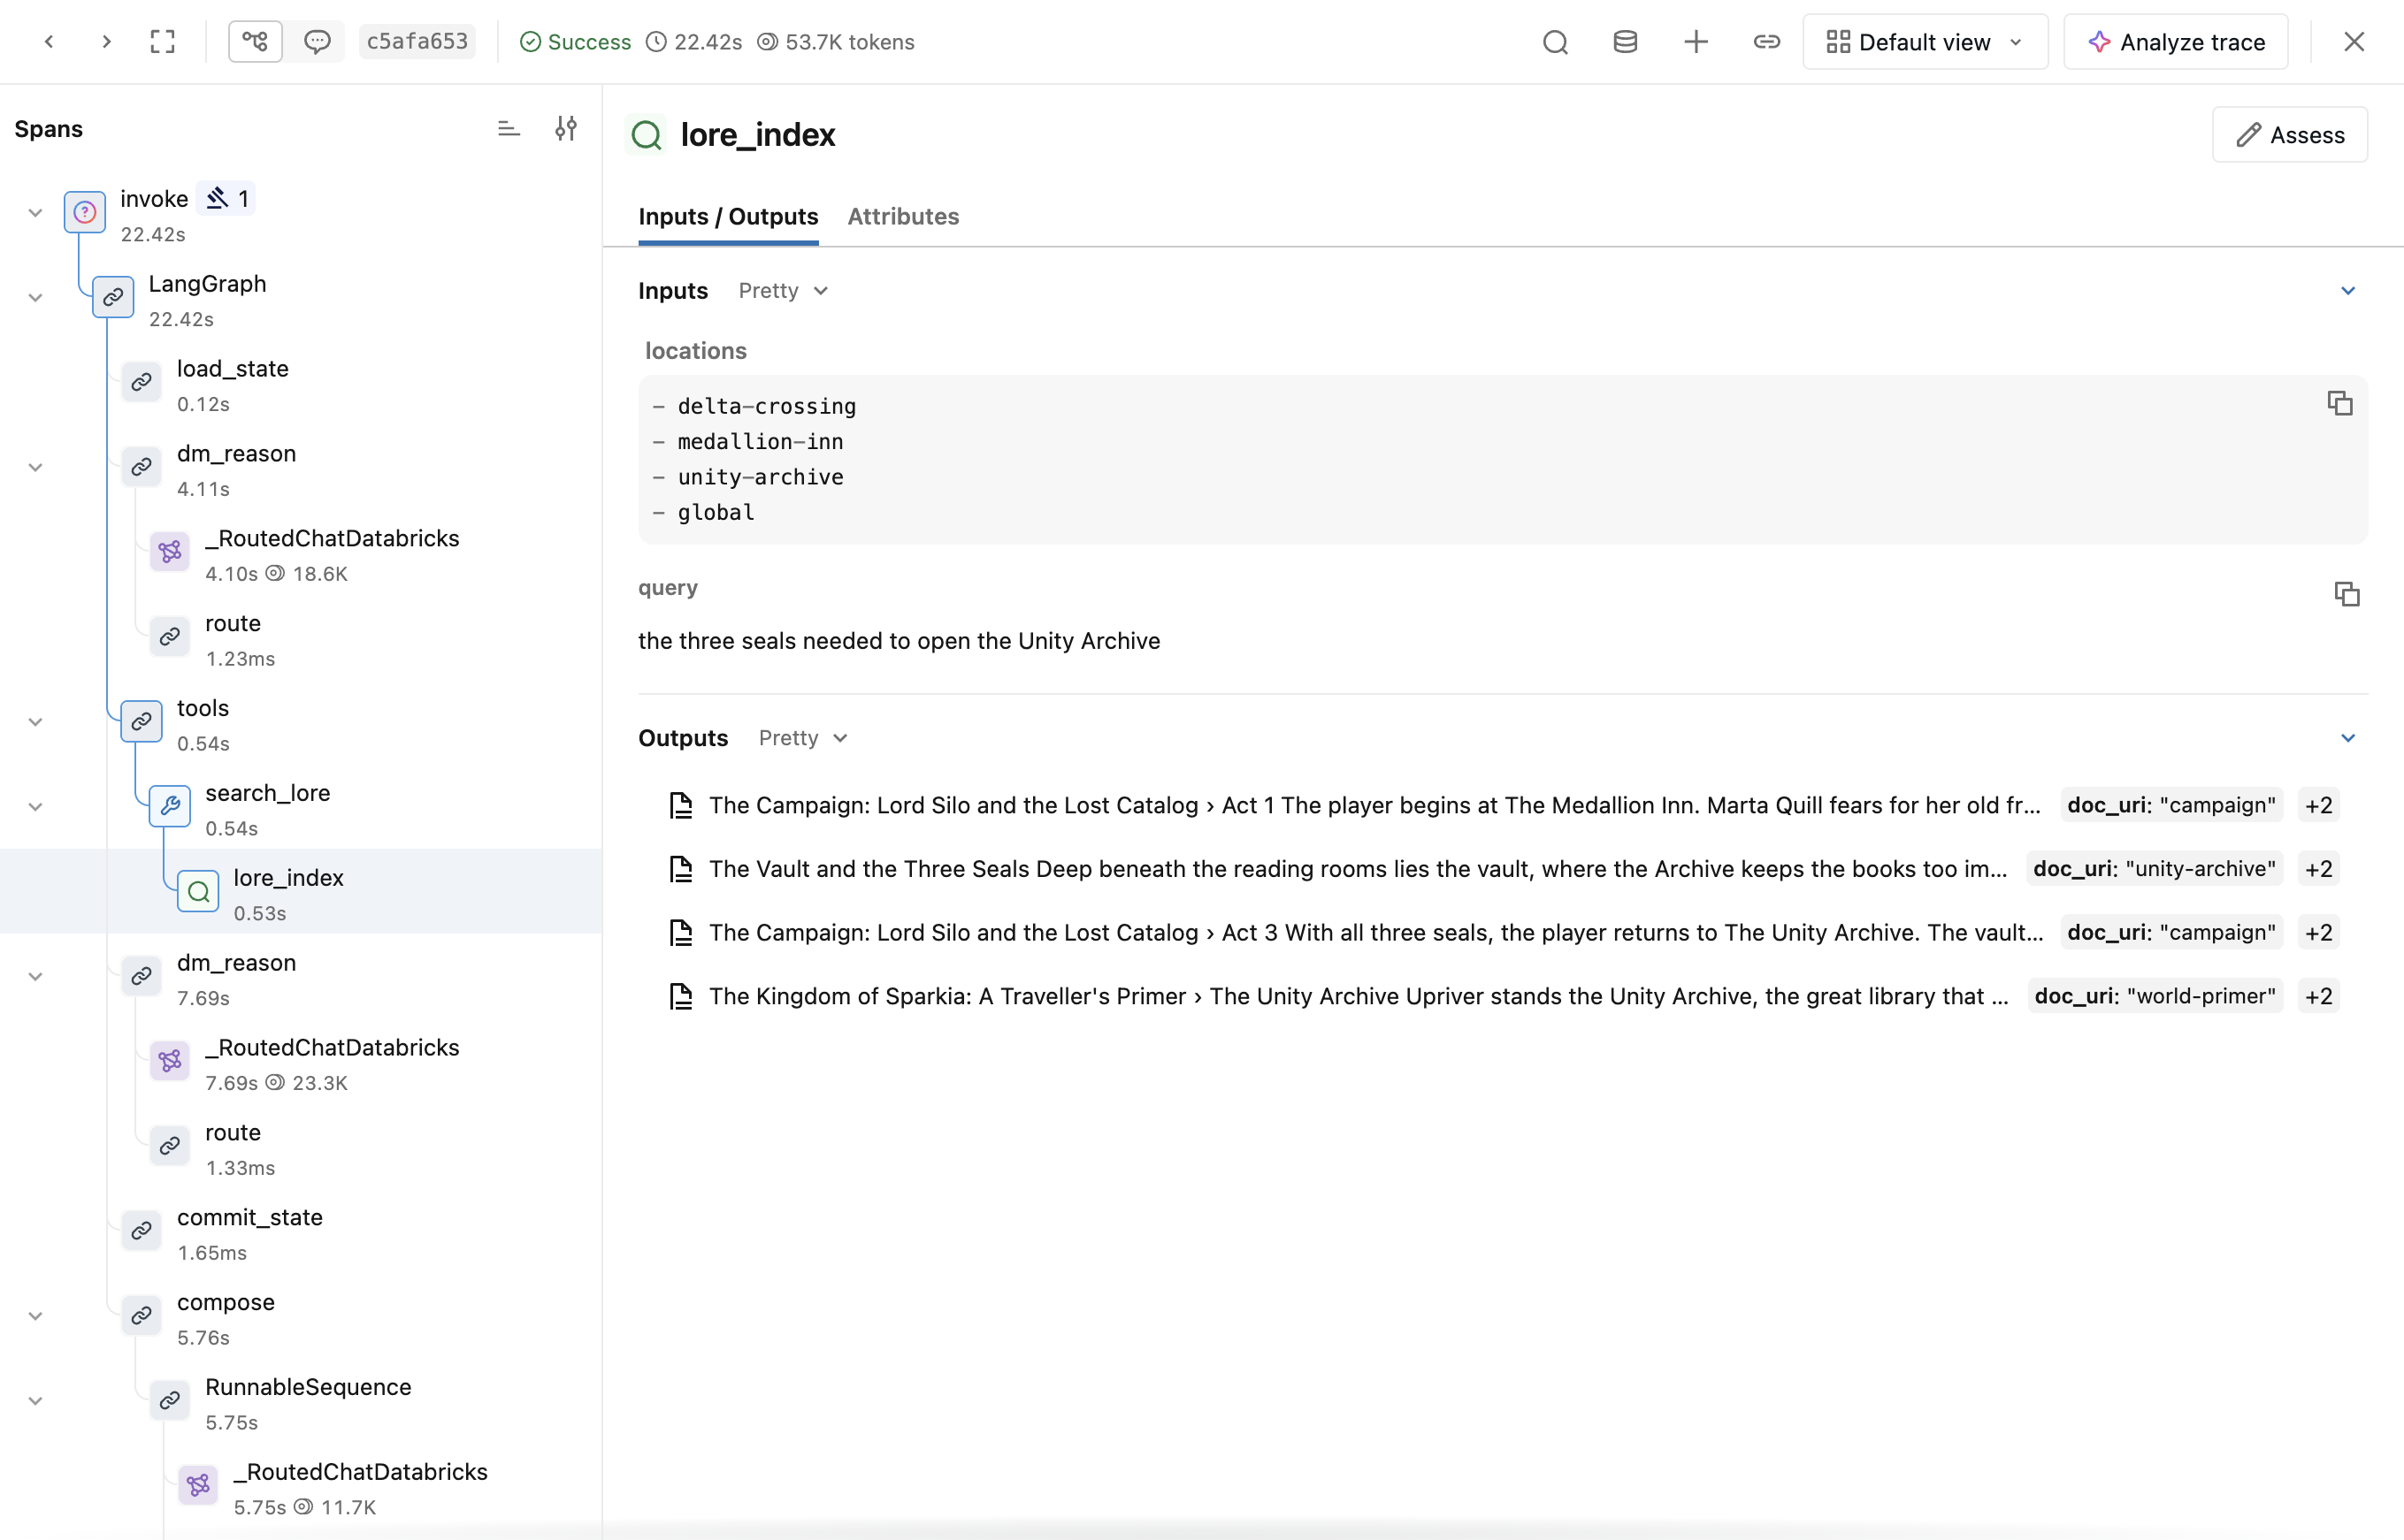Viewport: 2404px width, 1540px height.
Task: Copy the locations input value
Action: (2340, 403)
